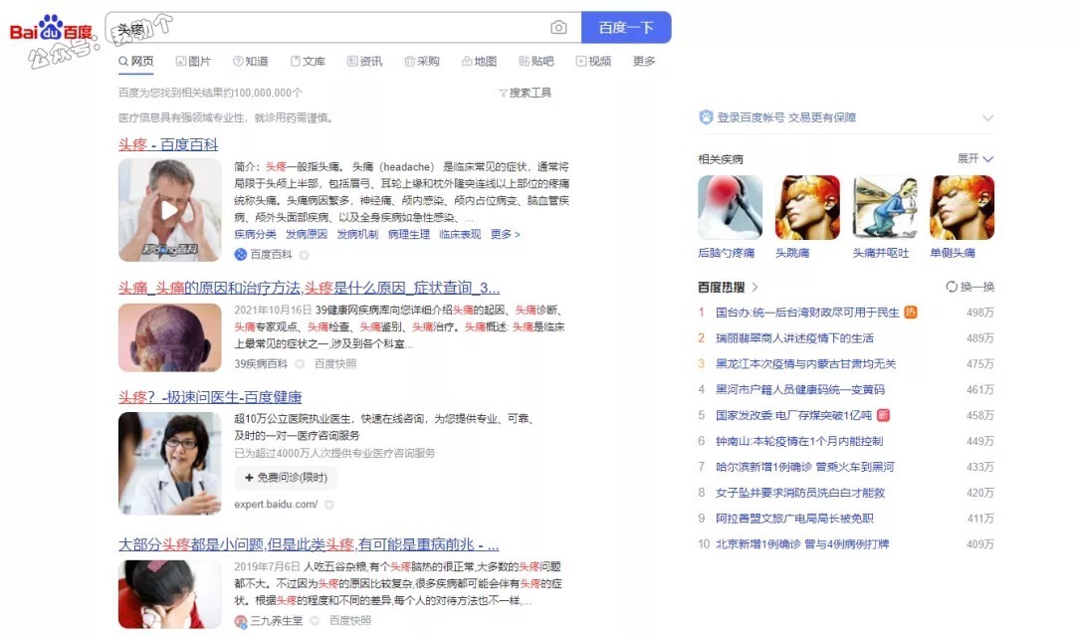Open the 临床表现 sublink
Viewport: 1075px width, 635px height.
click(460, 235)
